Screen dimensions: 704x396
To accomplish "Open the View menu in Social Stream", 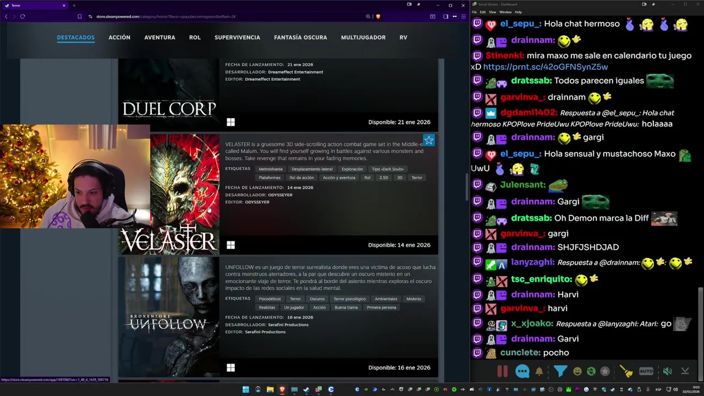I will (x=492, y=12).
